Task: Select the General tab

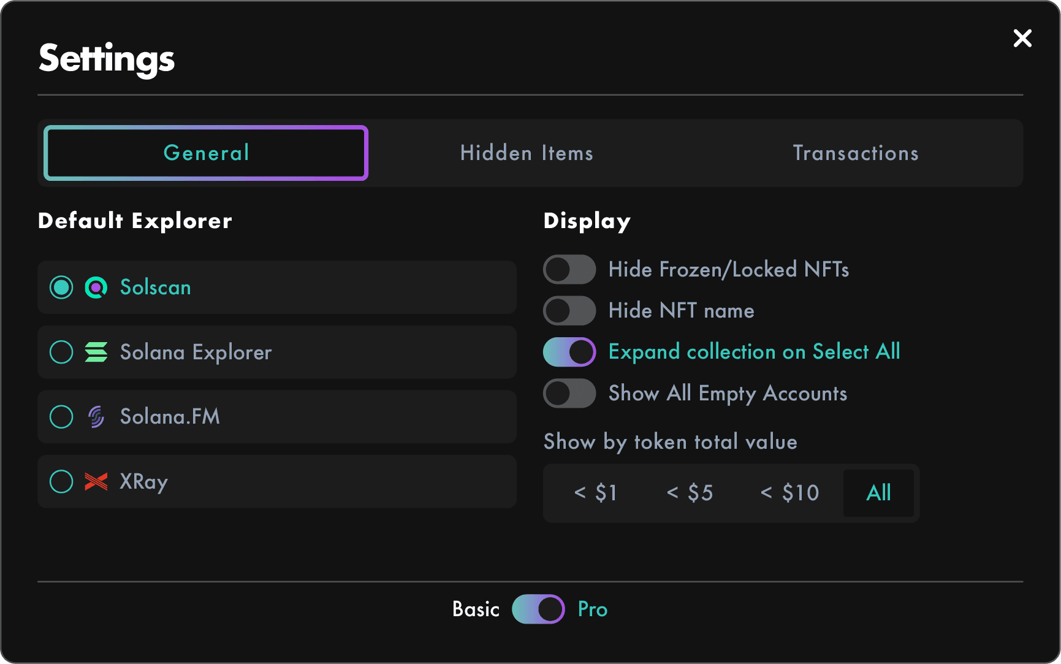Action: coord(206,153)
